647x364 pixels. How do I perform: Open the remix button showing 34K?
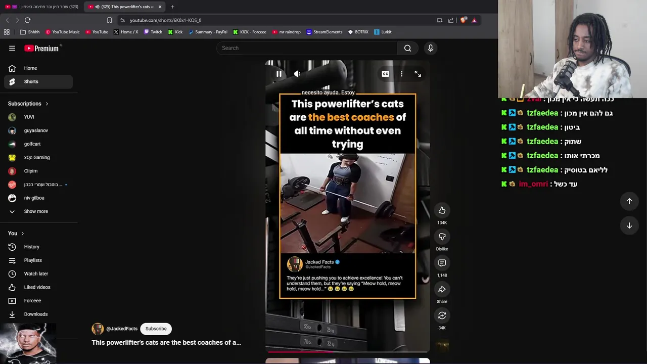442,315
